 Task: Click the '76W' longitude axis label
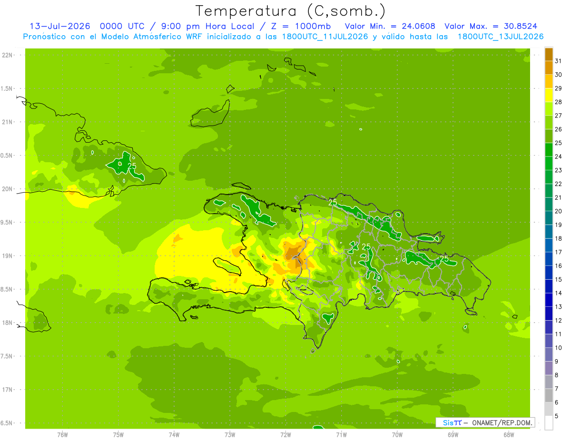click(62, 434)
